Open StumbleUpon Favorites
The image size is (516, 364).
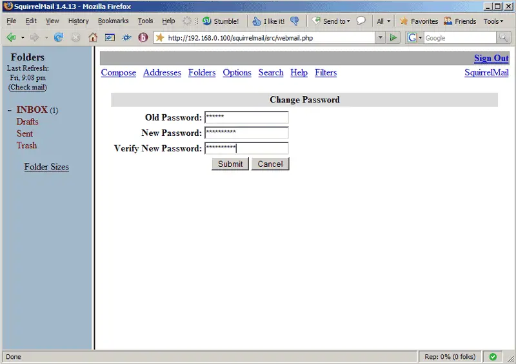[x=419, y=21]
